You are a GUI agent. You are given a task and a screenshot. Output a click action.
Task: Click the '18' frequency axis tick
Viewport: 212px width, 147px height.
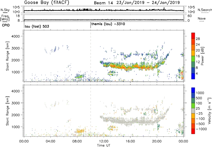(x=18, y=16)
